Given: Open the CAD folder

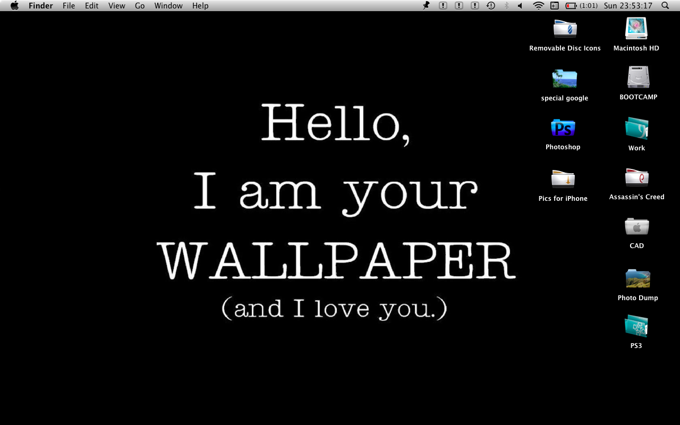Looking at the screenshot, I should [x=636, y=227].
